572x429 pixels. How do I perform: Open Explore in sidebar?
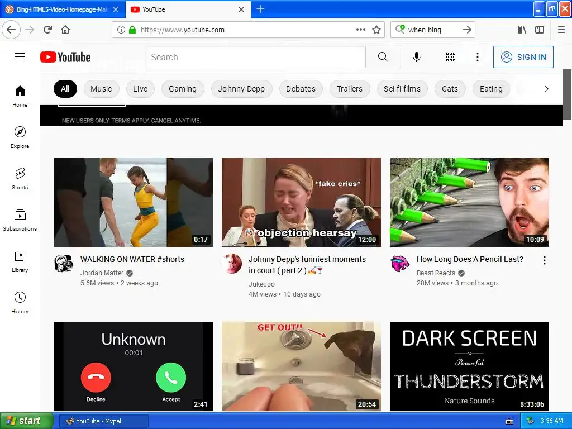(20, 137)
